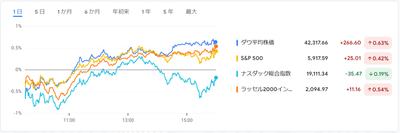Image resolution: width=400 pixels, height=133 pixels.
Task: Click the blue Dow color marker
Action: (x=237, y=43)
